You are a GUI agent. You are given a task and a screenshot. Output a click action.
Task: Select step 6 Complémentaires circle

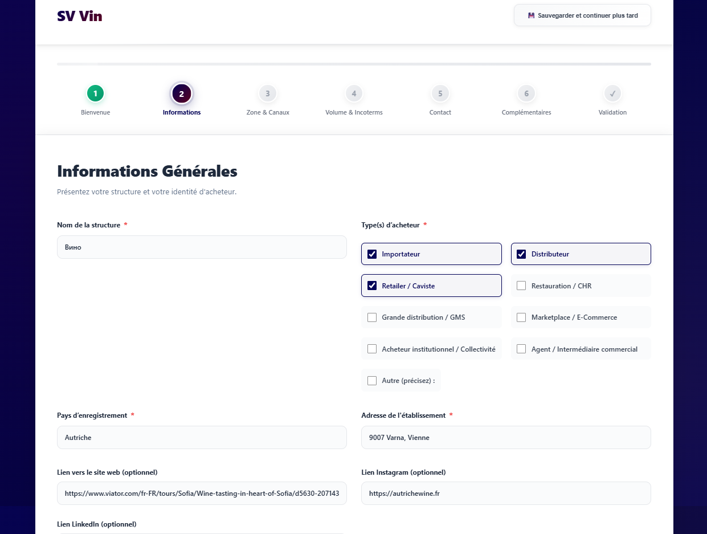(x=526, y=93)
